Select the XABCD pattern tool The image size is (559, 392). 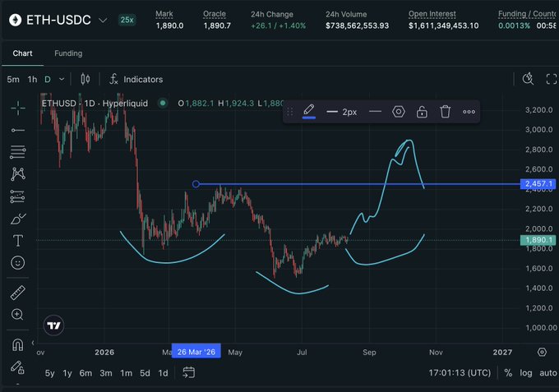point(18,174)
